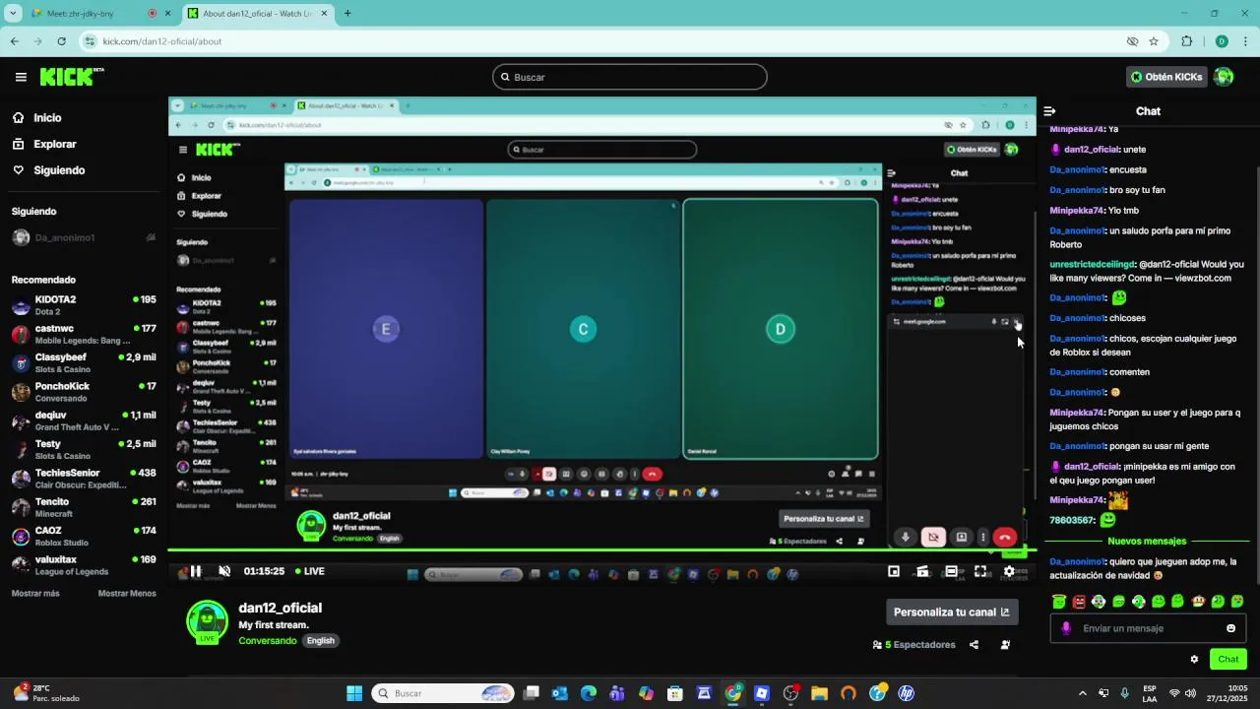This screenshot has height=709, width=1260.
Task: Bookmark this page with the star icon
Action: tap(1154, 41)
